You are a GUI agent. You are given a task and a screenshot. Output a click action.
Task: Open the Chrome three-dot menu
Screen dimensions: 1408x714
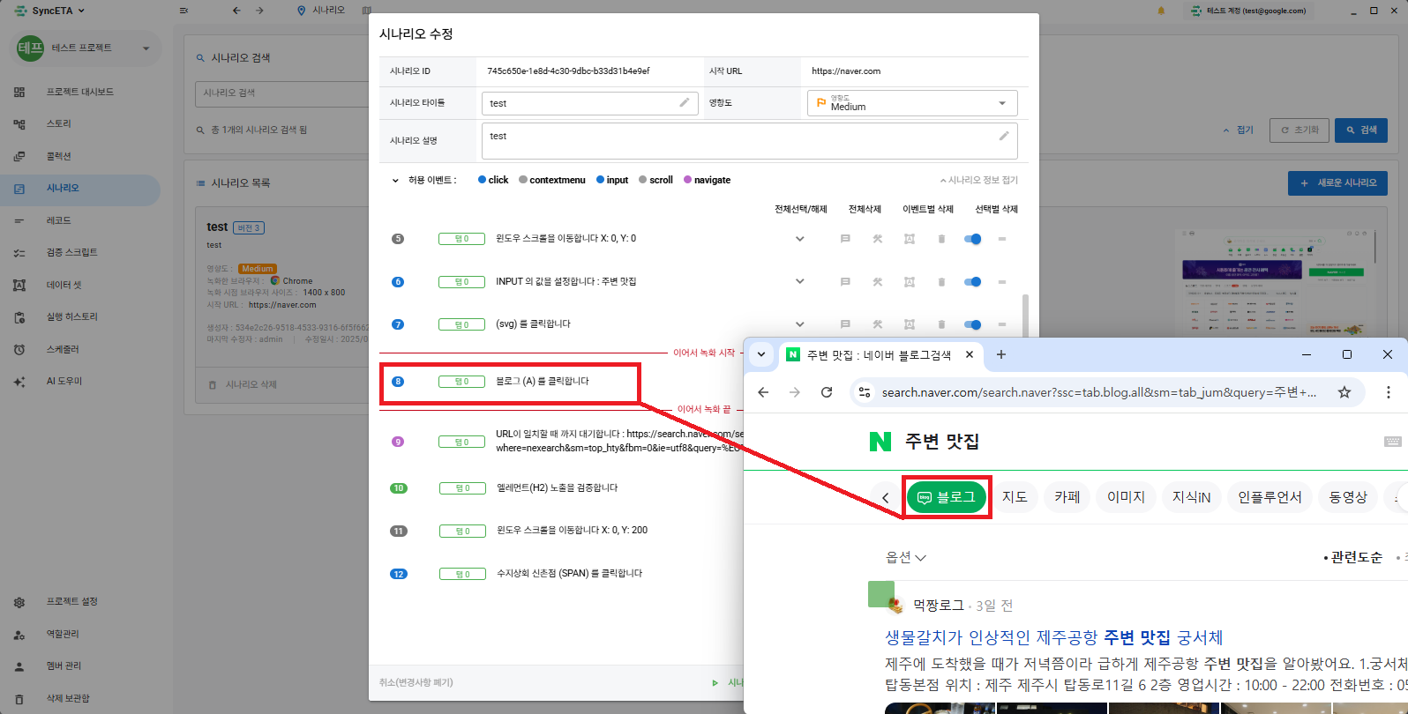point(1388,392)
